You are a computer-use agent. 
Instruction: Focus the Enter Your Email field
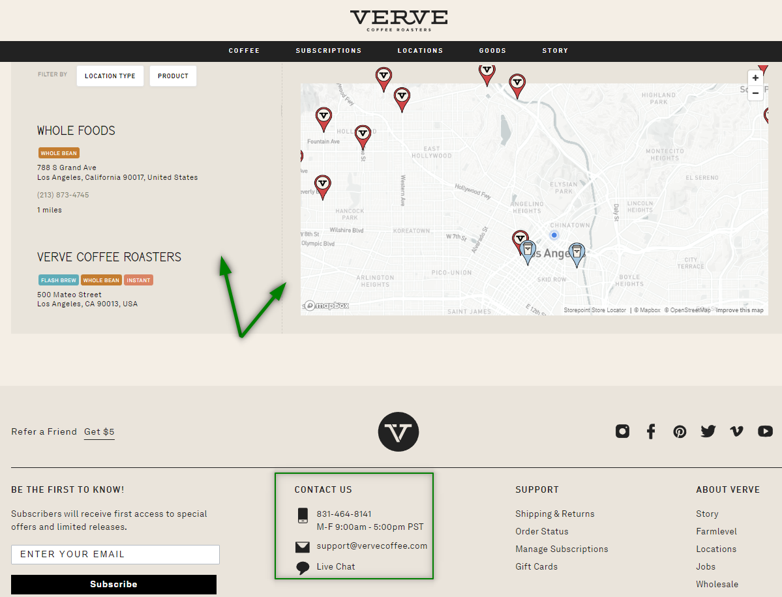115,554
